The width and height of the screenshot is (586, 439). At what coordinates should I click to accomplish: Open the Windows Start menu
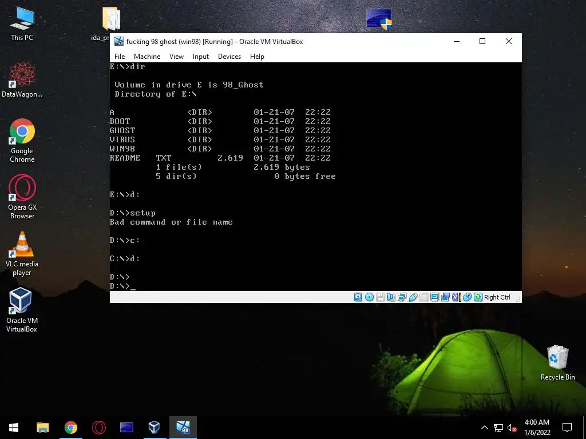point(14,428)
